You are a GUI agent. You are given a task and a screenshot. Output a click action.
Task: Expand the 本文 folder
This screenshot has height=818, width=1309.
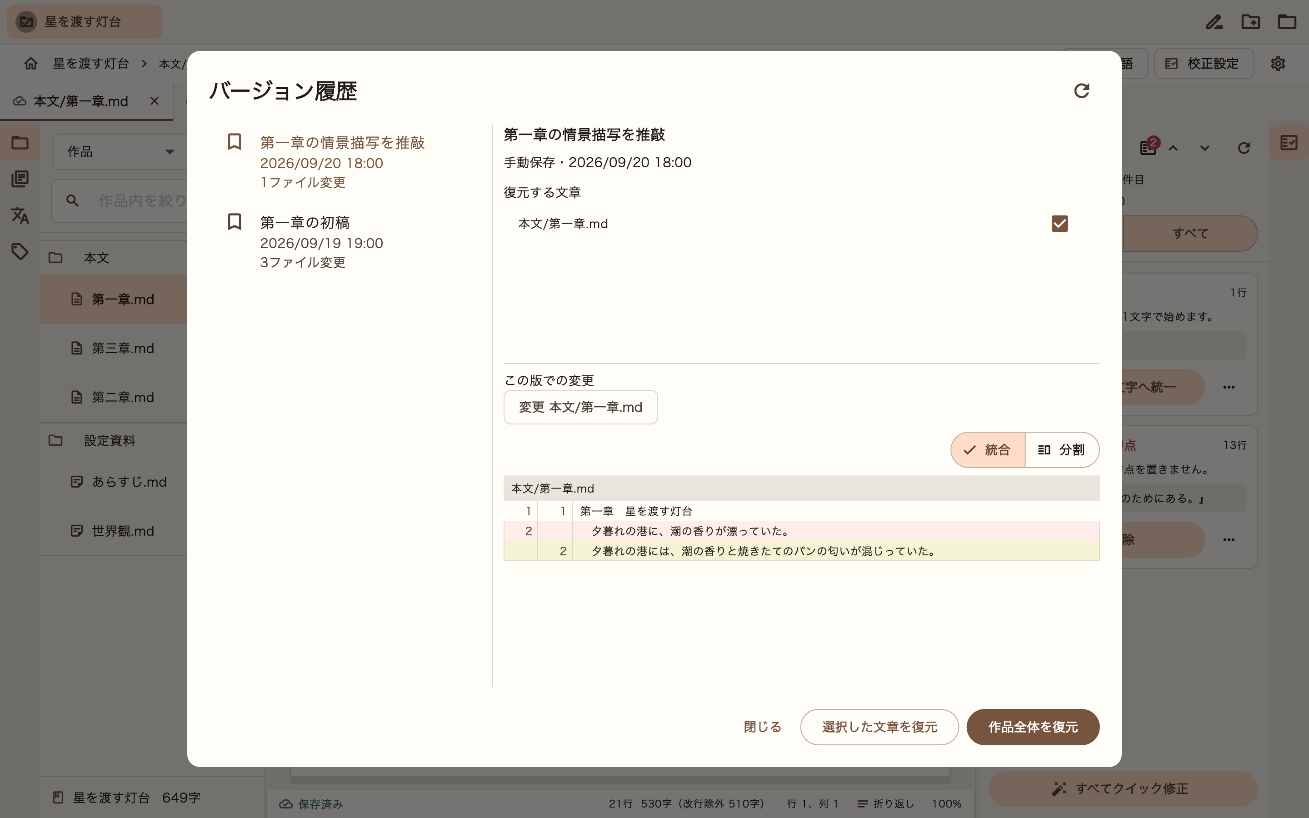(x=114, y=258)
